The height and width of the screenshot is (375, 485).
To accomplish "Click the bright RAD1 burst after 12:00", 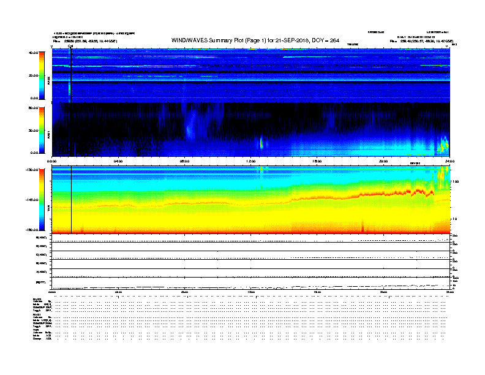I will pos(261,143).
